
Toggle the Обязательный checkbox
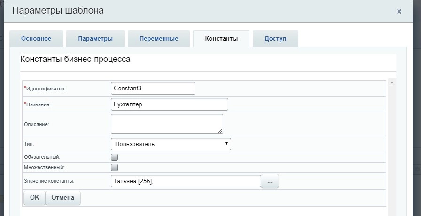[114, 157]
